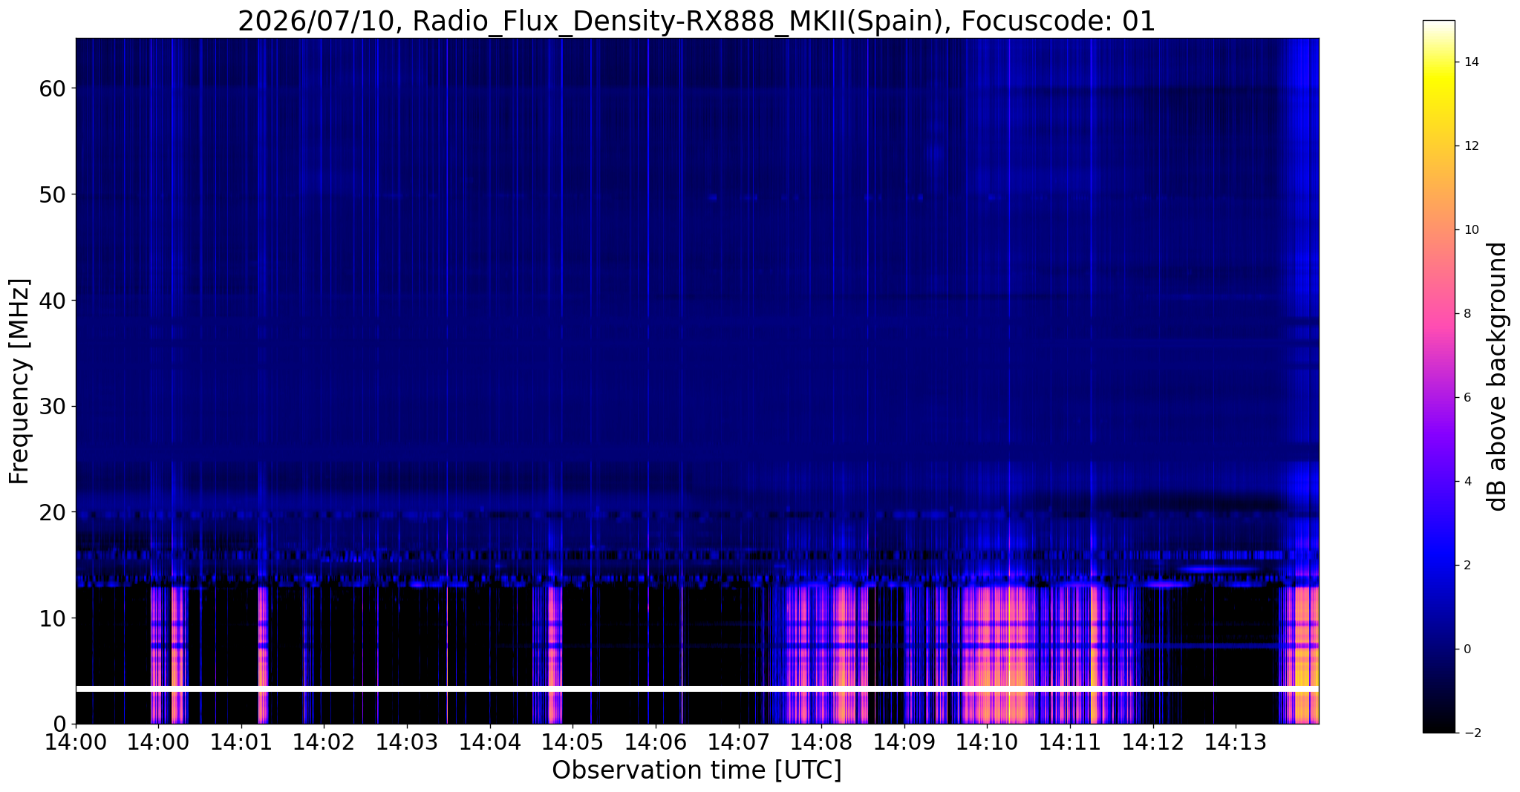Click the bright burst at the plot's right edge
The image size is (1520, 792).
(1305, 653)
